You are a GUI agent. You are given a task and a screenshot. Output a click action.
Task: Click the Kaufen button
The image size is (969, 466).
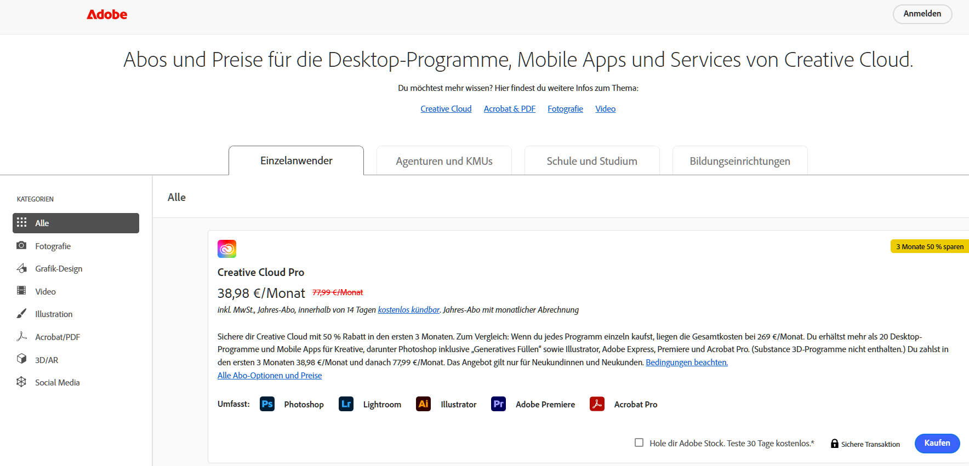(937, 443)
